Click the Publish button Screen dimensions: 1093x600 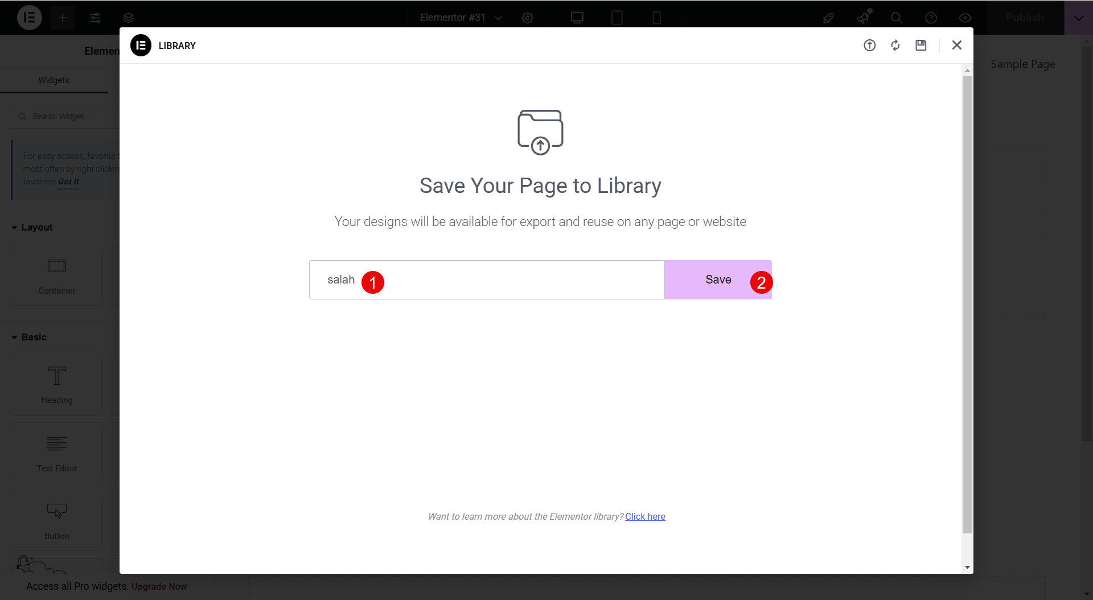coord(1025,18)
